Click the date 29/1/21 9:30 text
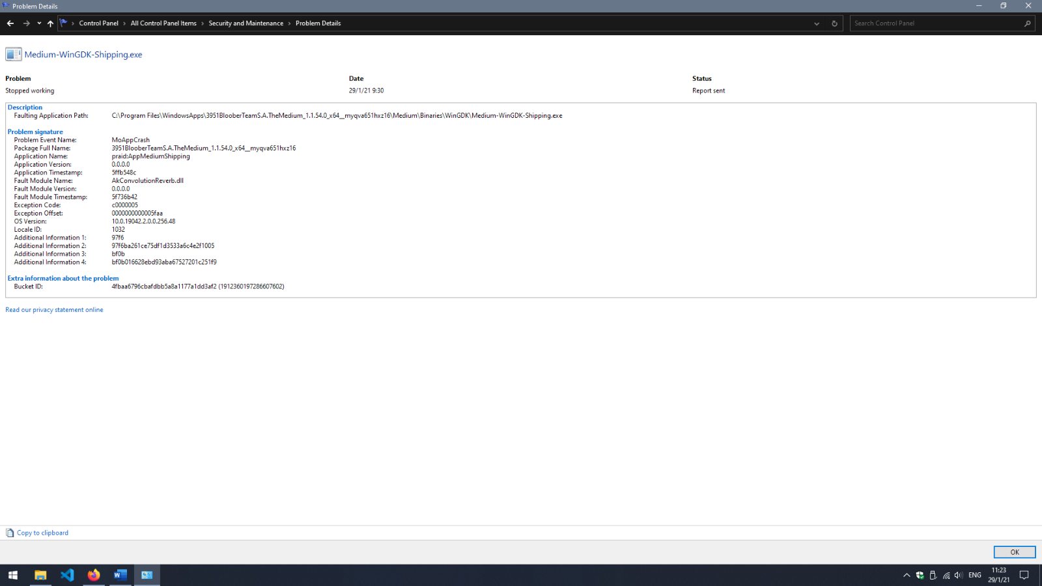1042x586 pixels. tap(366, 91)
